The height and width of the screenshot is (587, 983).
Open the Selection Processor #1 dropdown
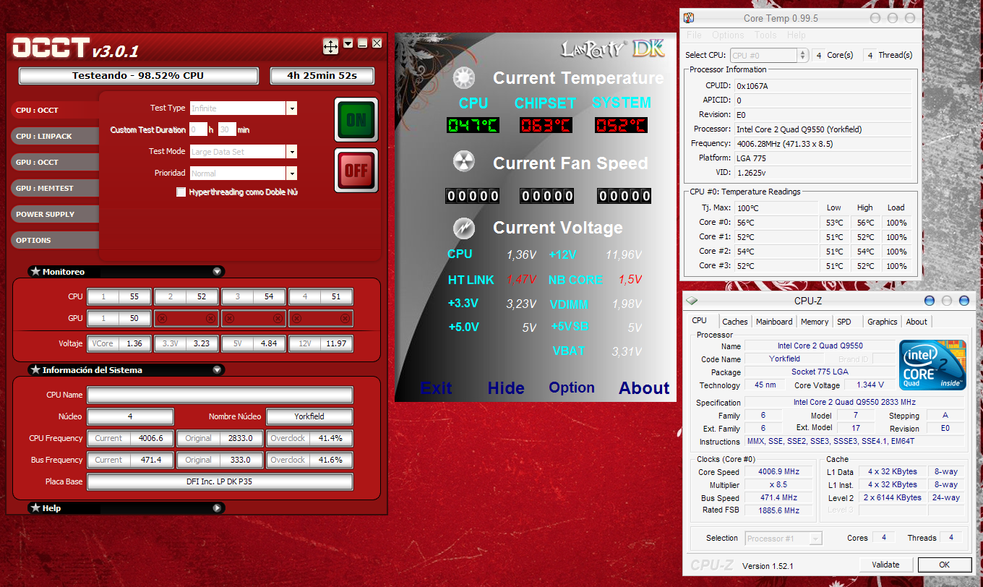tap(784, 538)
